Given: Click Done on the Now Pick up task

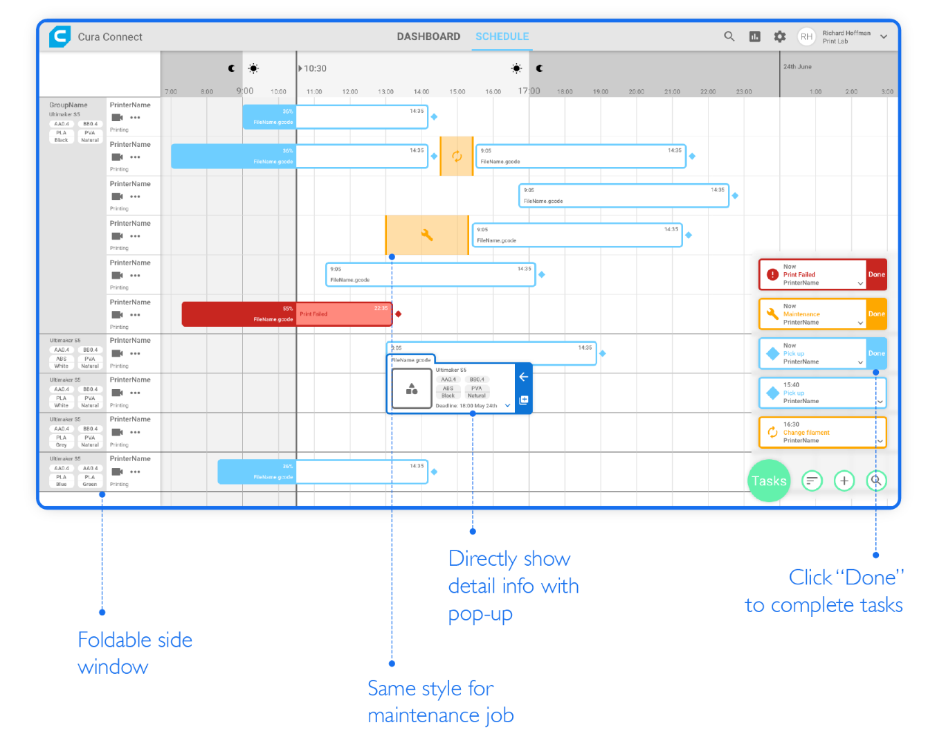Looking at the screenshot, I should 876,353.
